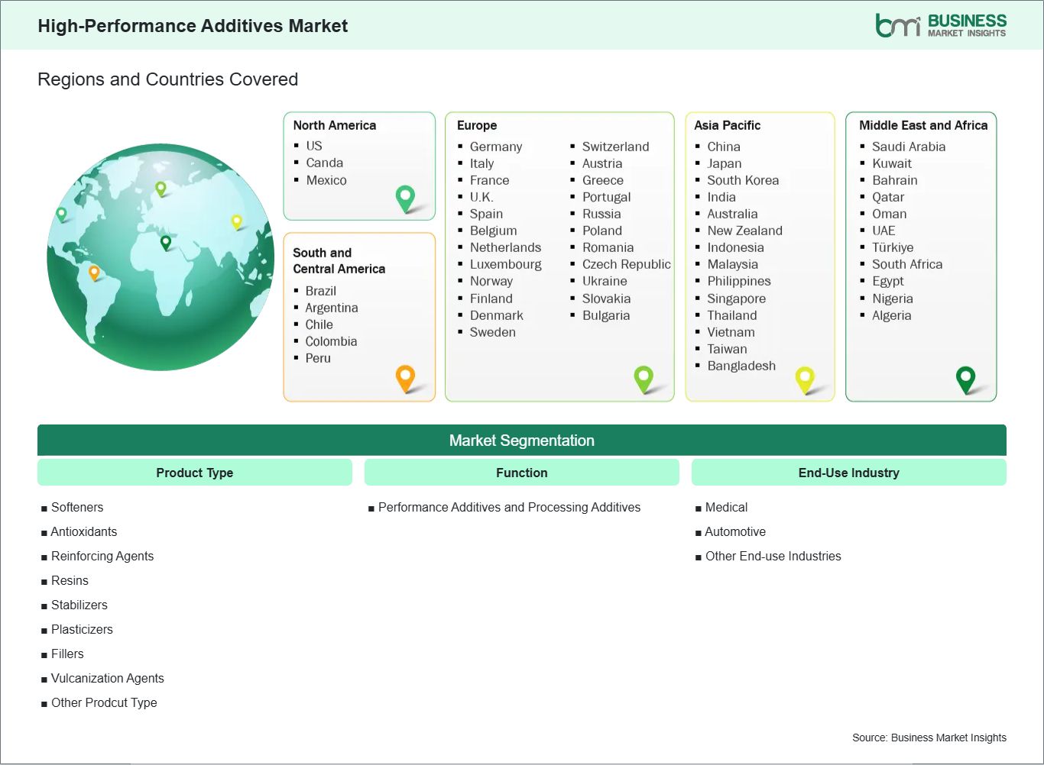Switch to the Product Type tab

pos(194,472)
